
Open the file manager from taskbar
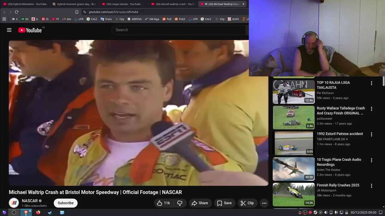(x=62, y=212)
